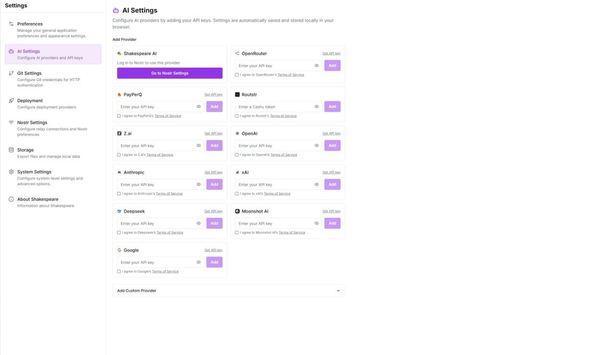Expand the Add Custom Provider section
The width and height of the screenshot is (615, 355).
(229, 291)
